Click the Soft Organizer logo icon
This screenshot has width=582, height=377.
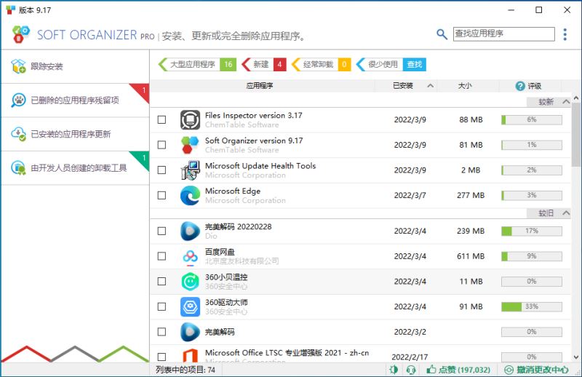point(21,34)
